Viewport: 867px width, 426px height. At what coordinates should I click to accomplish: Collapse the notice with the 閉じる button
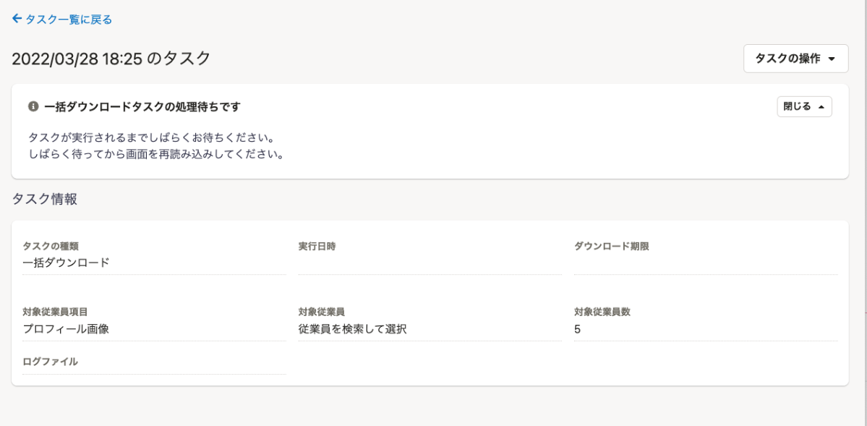pyautogui.click(x=804, y=107)
